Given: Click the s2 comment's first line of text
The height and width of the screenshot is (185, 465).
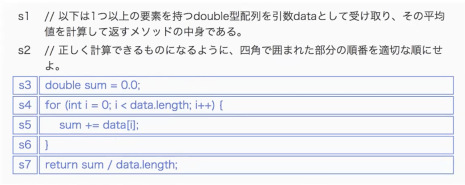Looking at the screenshot, I should pos(244,50).
